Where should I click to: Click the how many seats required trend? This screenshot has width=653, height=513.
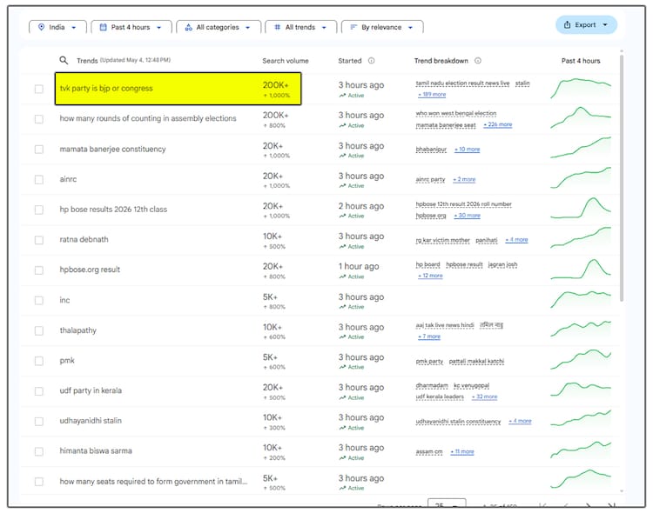click(153, 482)
